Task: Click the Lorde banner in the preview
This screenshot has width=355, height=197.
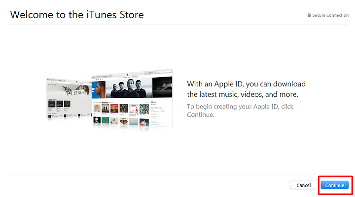Action: [69, 90]
